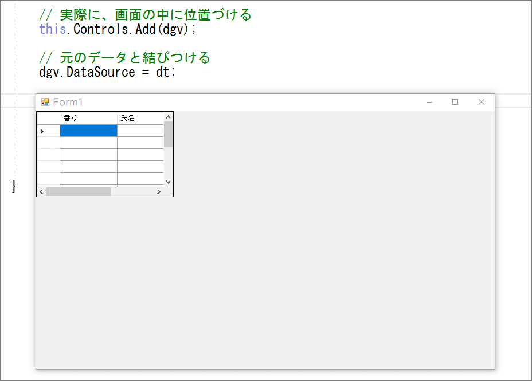Select the 氏名 column header
Image resolution: width=532 pixels, height=381 pixels.
pos(140,116)
